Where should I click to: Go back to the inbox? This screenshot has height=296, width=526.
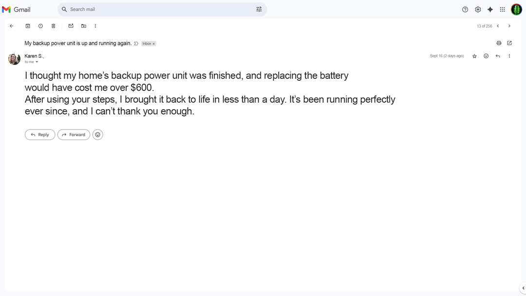12,26
